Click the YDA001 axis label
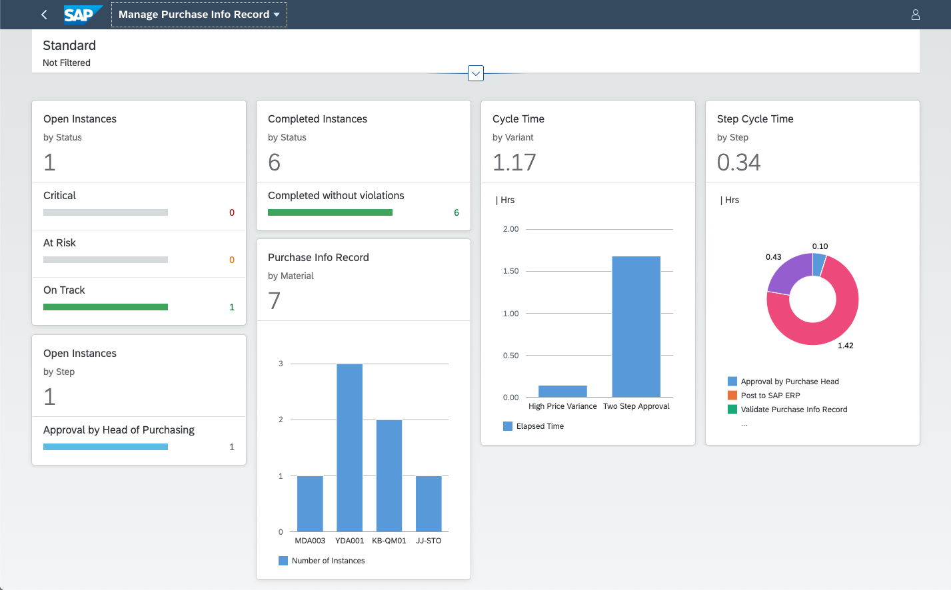The image size is (951, 590). click(349, 541)
